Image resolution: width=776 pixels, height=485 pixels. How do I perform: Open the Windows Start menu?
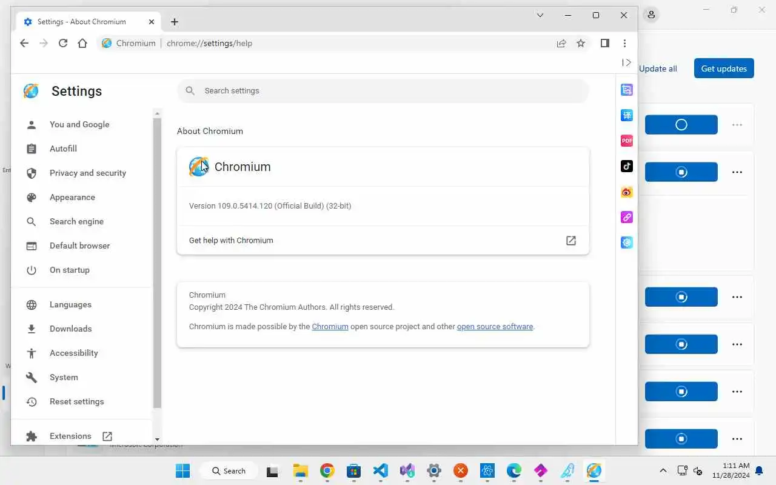(x=182, y=470)
